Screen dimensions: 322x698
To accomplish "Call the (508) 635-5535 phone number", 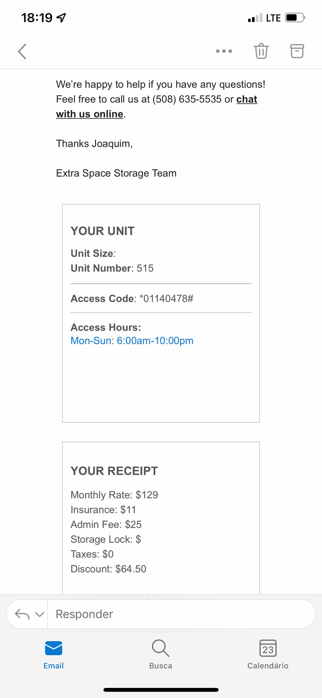I will point(187,99).
